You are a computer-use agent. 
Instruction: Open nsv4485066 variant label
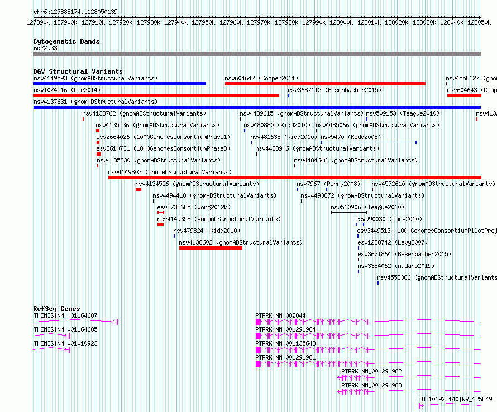377,125
